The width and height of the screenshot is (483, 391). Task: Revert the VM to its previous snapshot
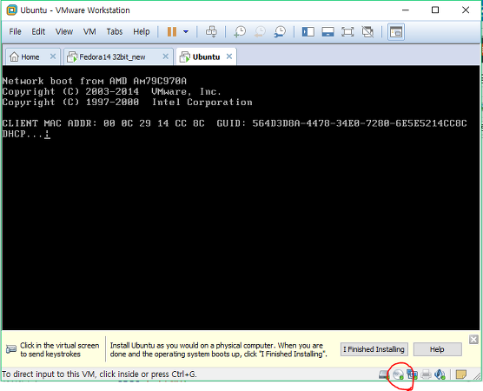260,31
